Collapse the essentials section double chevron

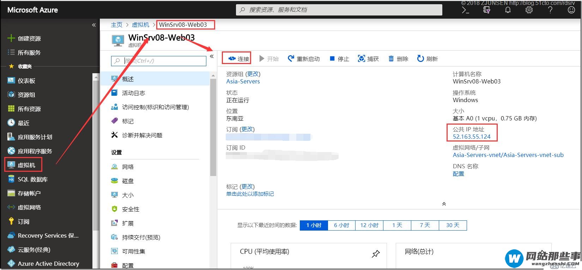click(444, 204)
